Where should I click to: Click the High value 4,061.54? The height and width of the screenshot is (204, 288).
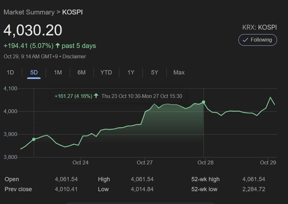142,179
